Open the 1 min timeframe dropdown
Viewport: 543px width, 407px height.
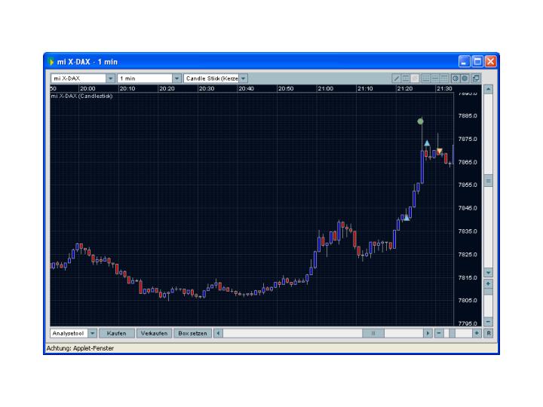click(x=177, y=78)
